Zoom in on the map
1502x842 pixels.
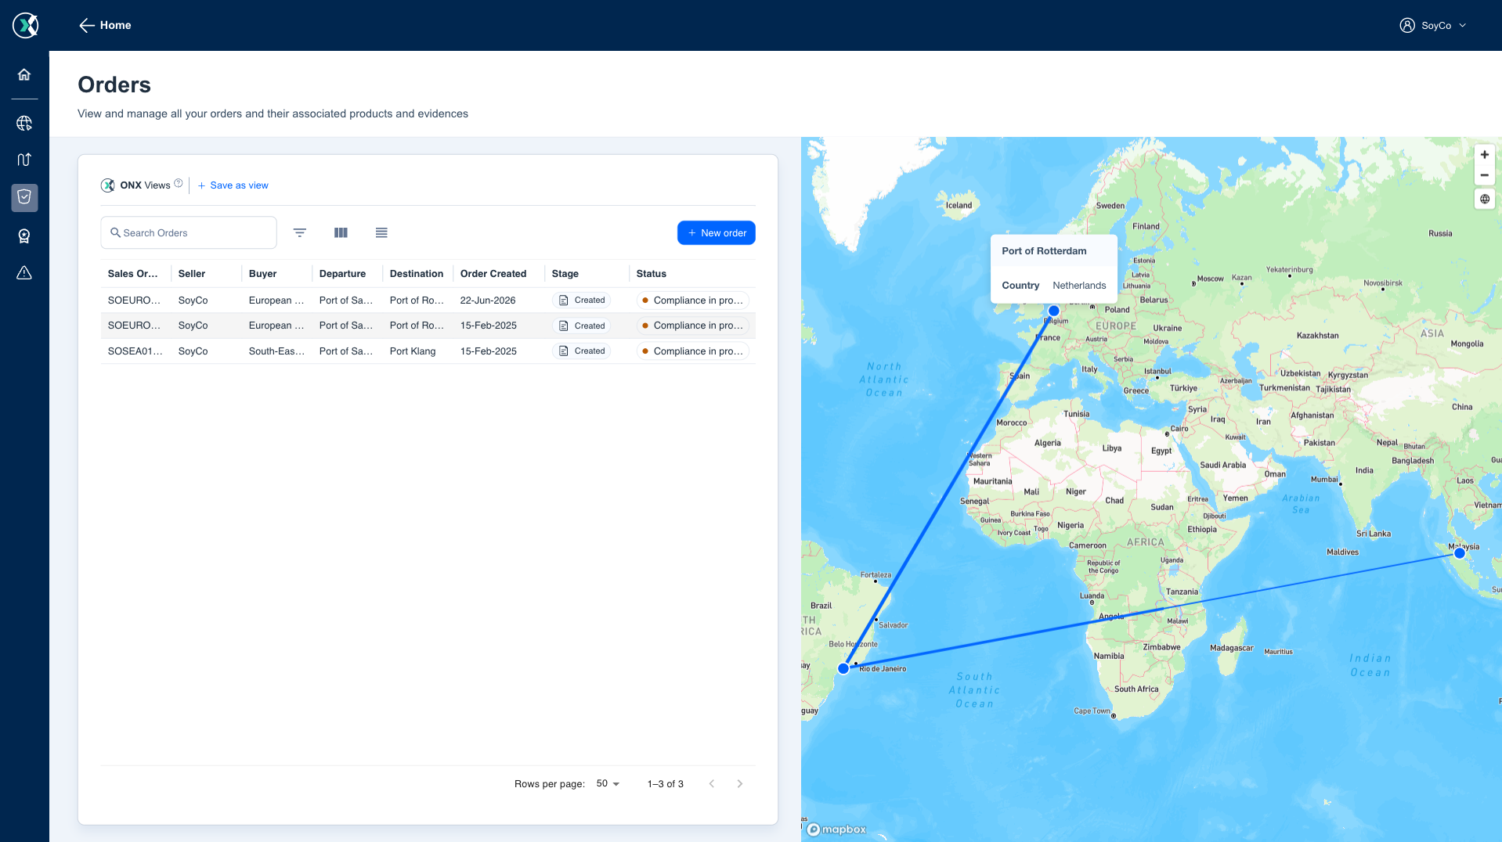point(1484,155)
